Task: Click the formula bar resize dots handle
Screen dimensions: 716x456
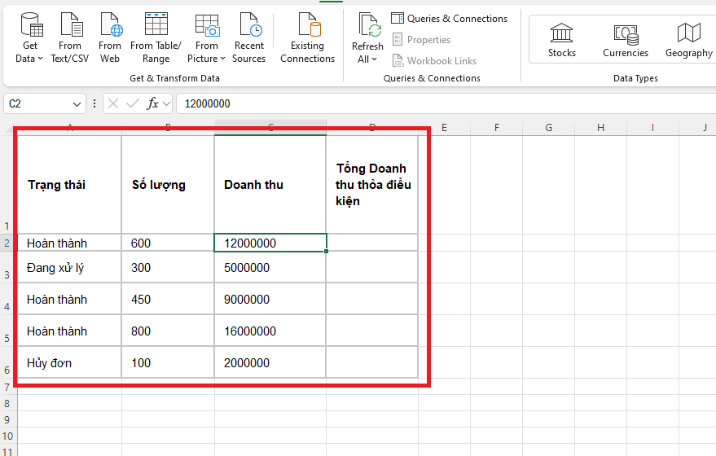Action: (94, 103)
